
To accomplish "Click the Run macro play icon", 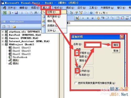I will click(x=83, y=18).
